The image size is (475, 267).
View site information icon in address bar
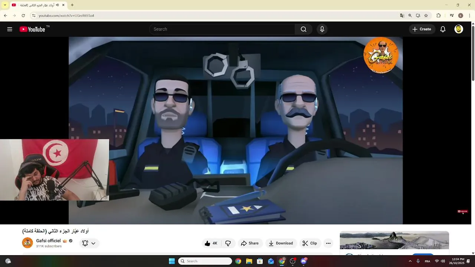pyautogui.click(x=33, y=16)
